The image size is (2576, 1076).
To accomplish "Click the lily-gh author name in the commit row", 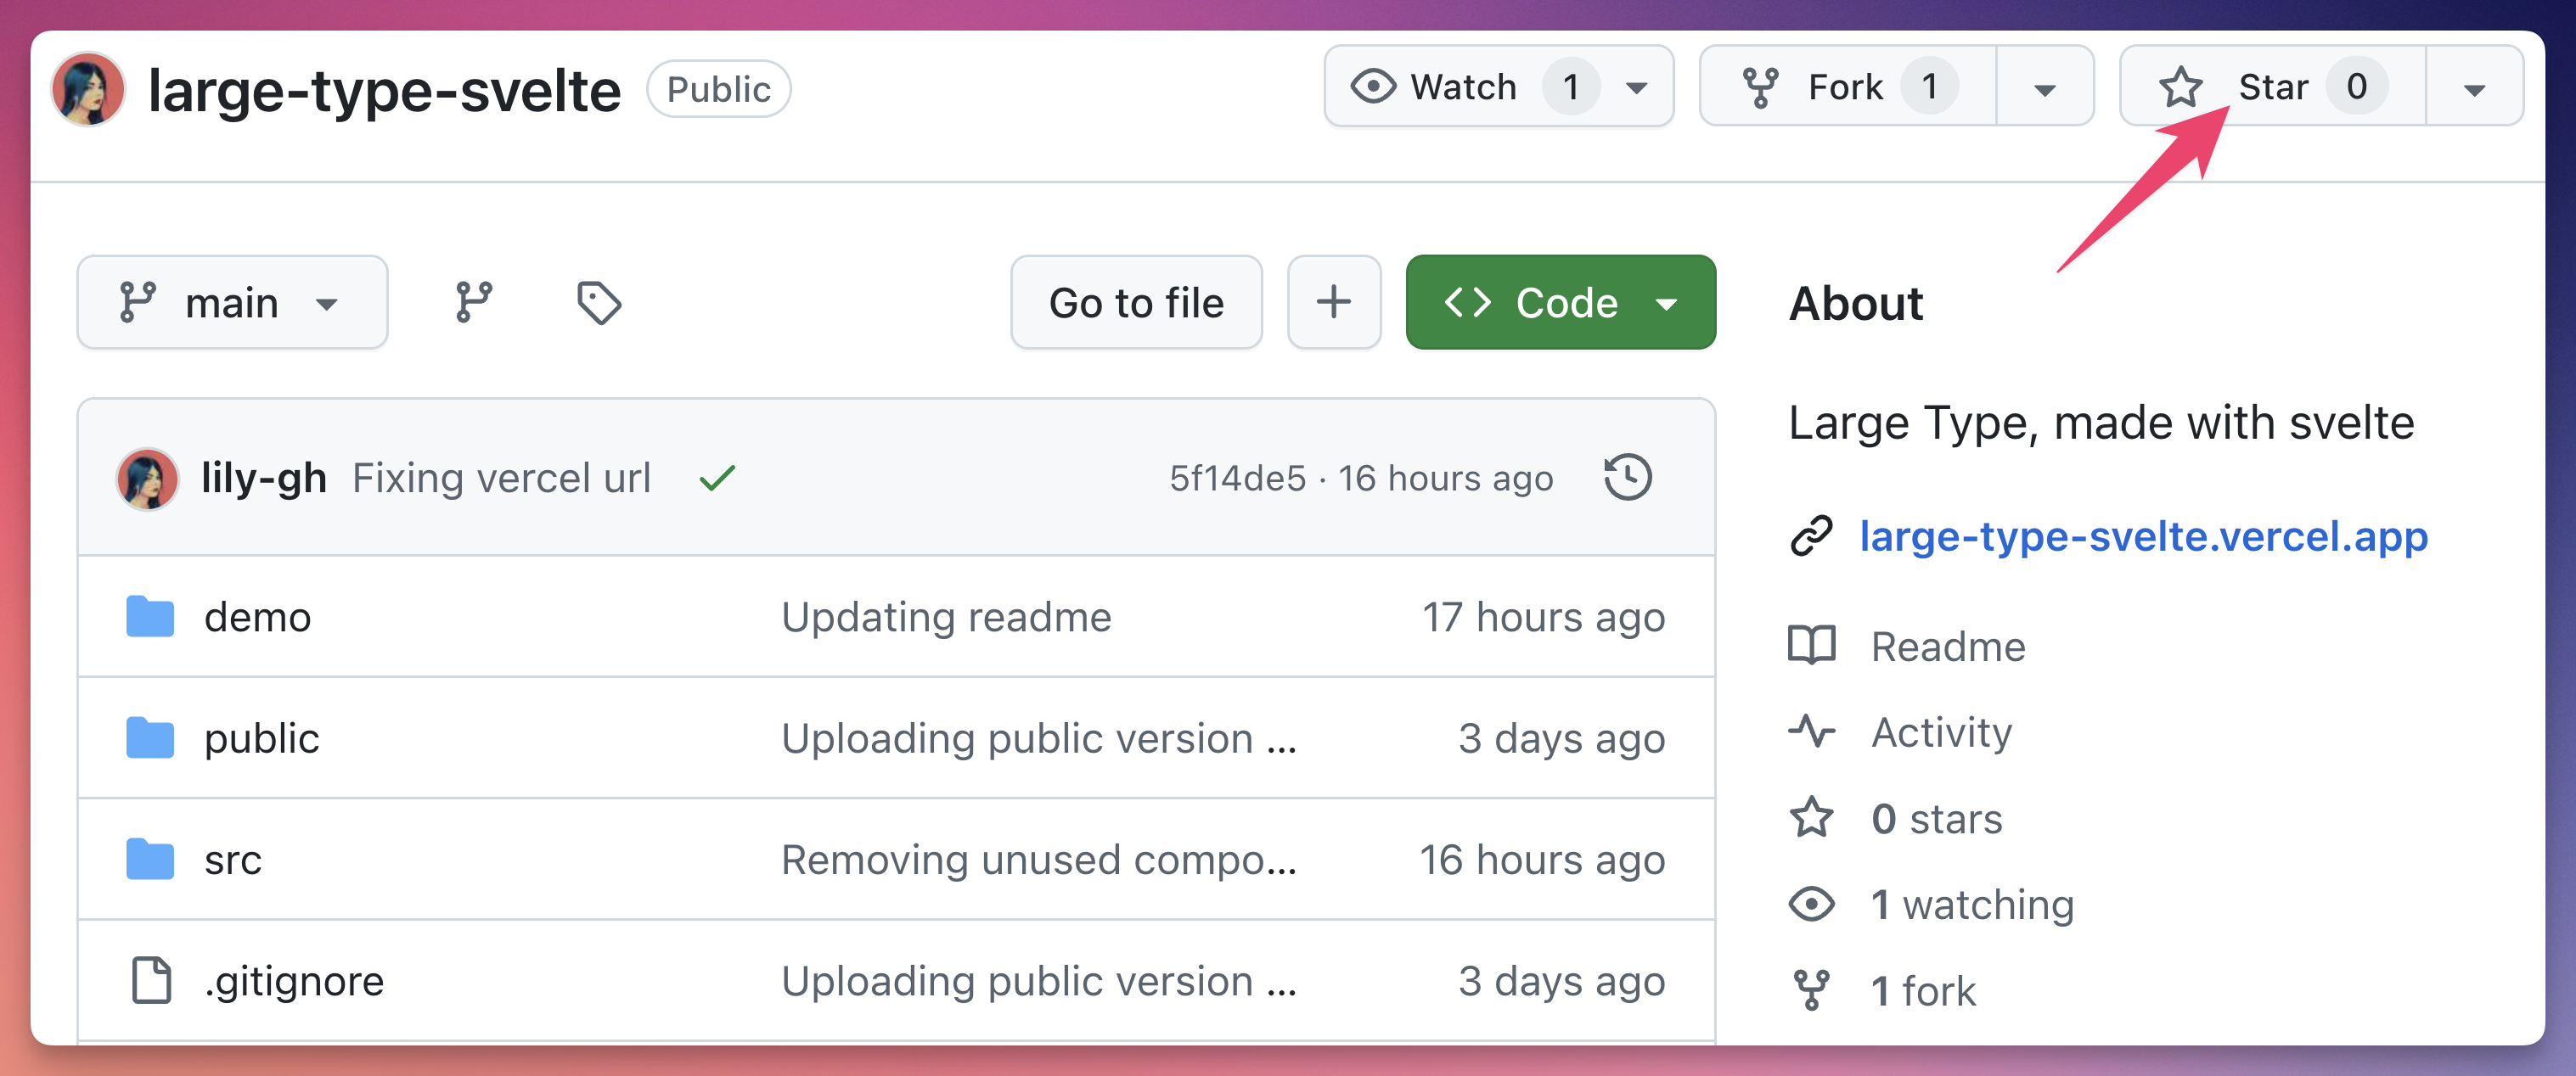I will tap(264, 478).
